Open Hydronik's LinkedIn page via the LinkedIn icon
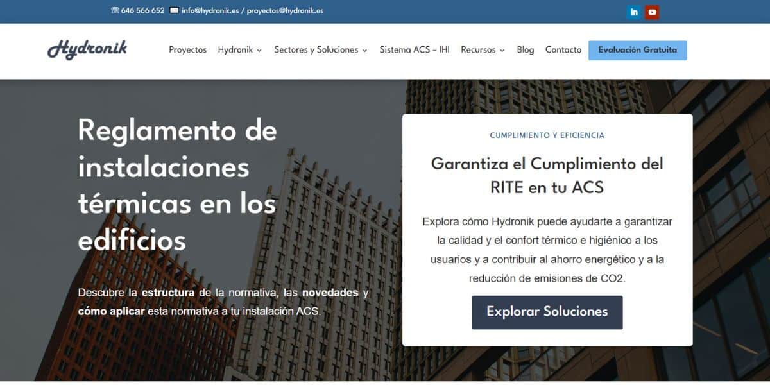 point(634,12)
